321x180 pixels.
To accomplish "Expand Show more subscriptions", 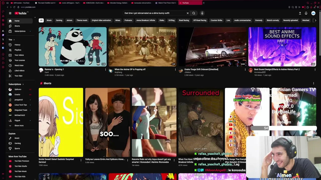I will 20,125.
